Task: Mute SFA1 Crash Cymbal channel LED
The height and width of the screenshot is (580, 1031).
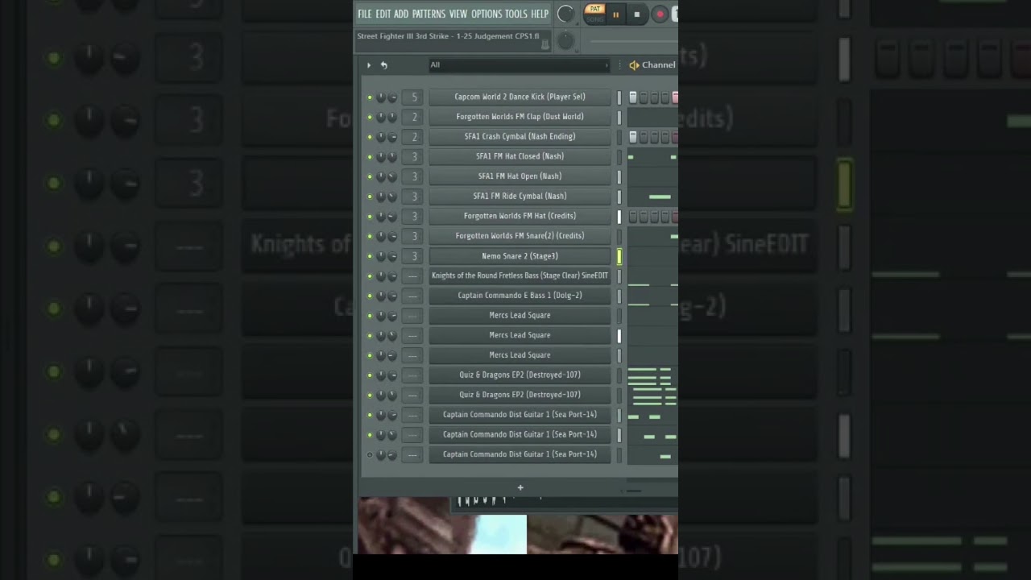Action: point(370,137)
